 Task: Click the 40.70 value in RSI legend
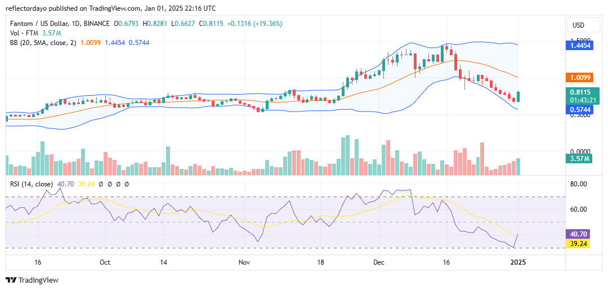click(x=66, y=184)
